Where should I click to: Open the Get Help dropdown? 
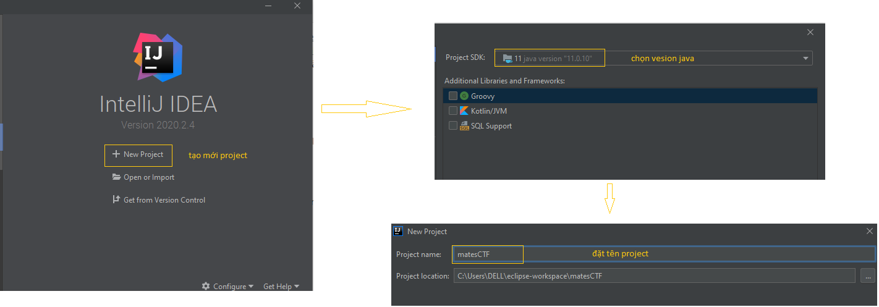[281, 287]
